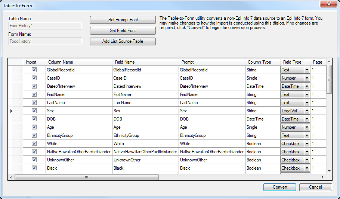Click the vertical scrollbar up arrow

pyautogui.click(x=329, y=61)
